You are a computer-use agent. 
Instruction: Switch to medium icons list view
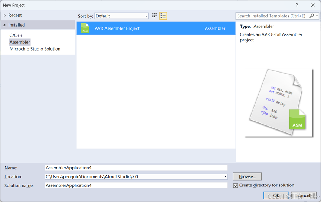(163, 16)
